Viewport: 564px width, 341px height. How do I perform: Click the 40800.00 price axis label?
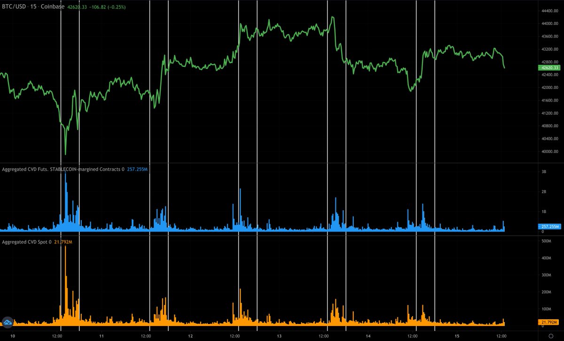(x=549, y=126)
